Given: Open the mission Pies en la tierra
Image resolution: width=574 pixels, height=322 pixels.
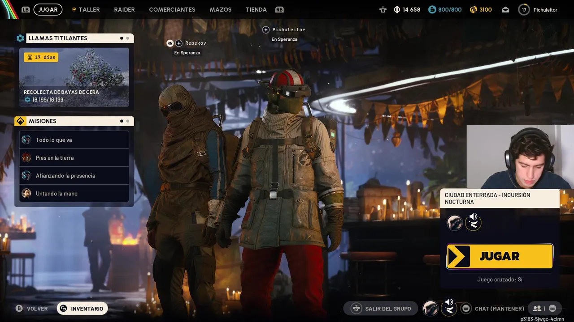Looking at the screenshot, I should coord(74,158).
